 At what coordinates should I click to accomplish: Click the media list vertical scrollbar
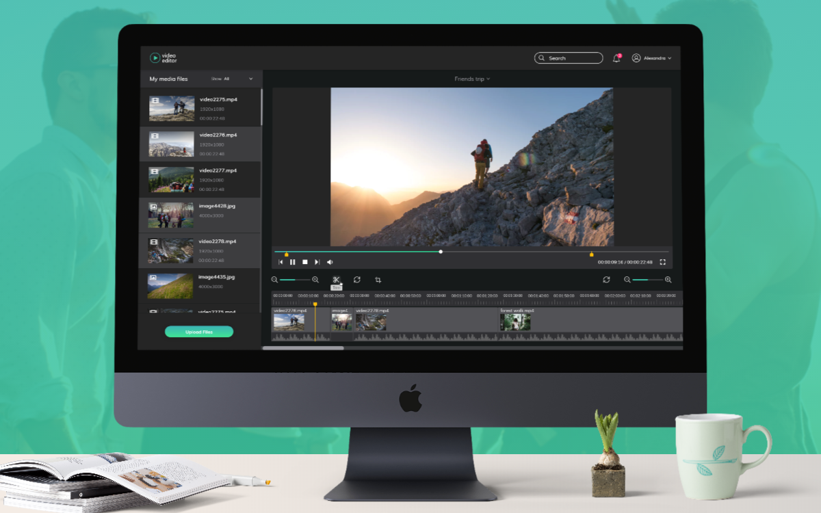pyautogui.click(x=261, y=106)
